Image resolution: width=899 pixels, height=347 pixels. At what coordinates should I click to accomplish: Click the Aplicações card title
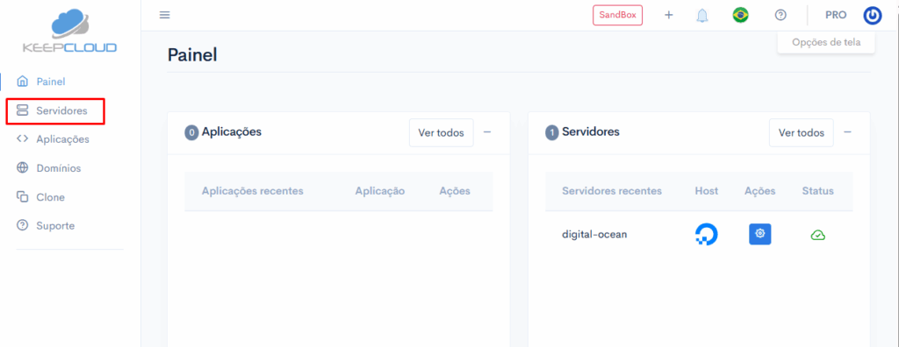tap(232, 131)
